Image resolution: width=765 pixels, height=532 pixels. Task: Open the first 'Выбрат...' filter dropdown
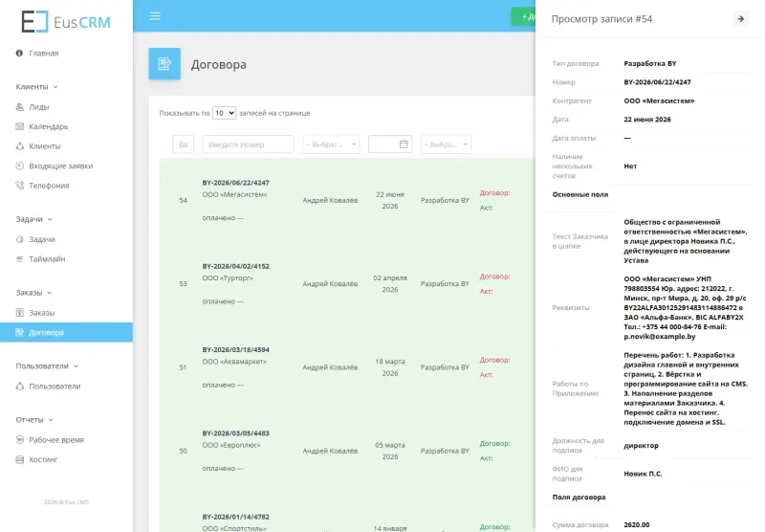331,144
